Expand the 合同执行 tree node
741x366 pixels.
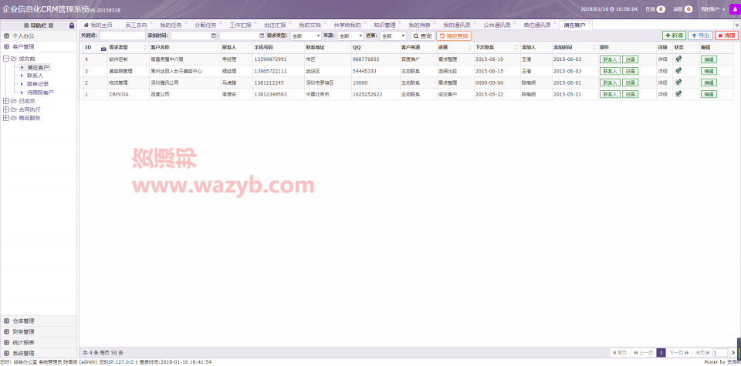(6, 109)
